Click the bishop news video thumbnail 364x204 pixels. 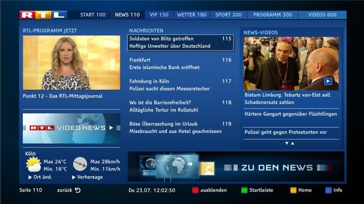click(x=291, y=63)
